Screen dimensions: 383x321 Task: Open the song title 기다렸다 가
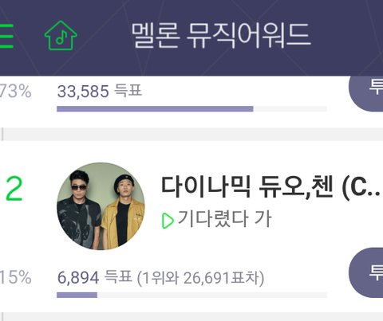(225, 218)
